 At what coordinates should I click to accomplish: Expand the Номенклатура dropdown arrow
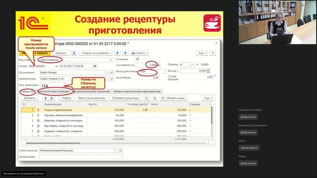click(x=107, y=79)
